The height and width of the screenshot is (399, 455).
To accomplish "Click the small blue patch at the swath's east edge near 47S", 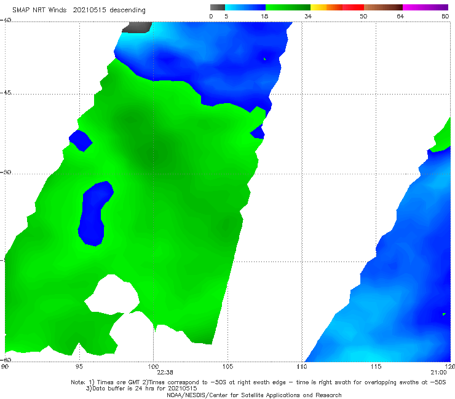I will pos(258,133).
